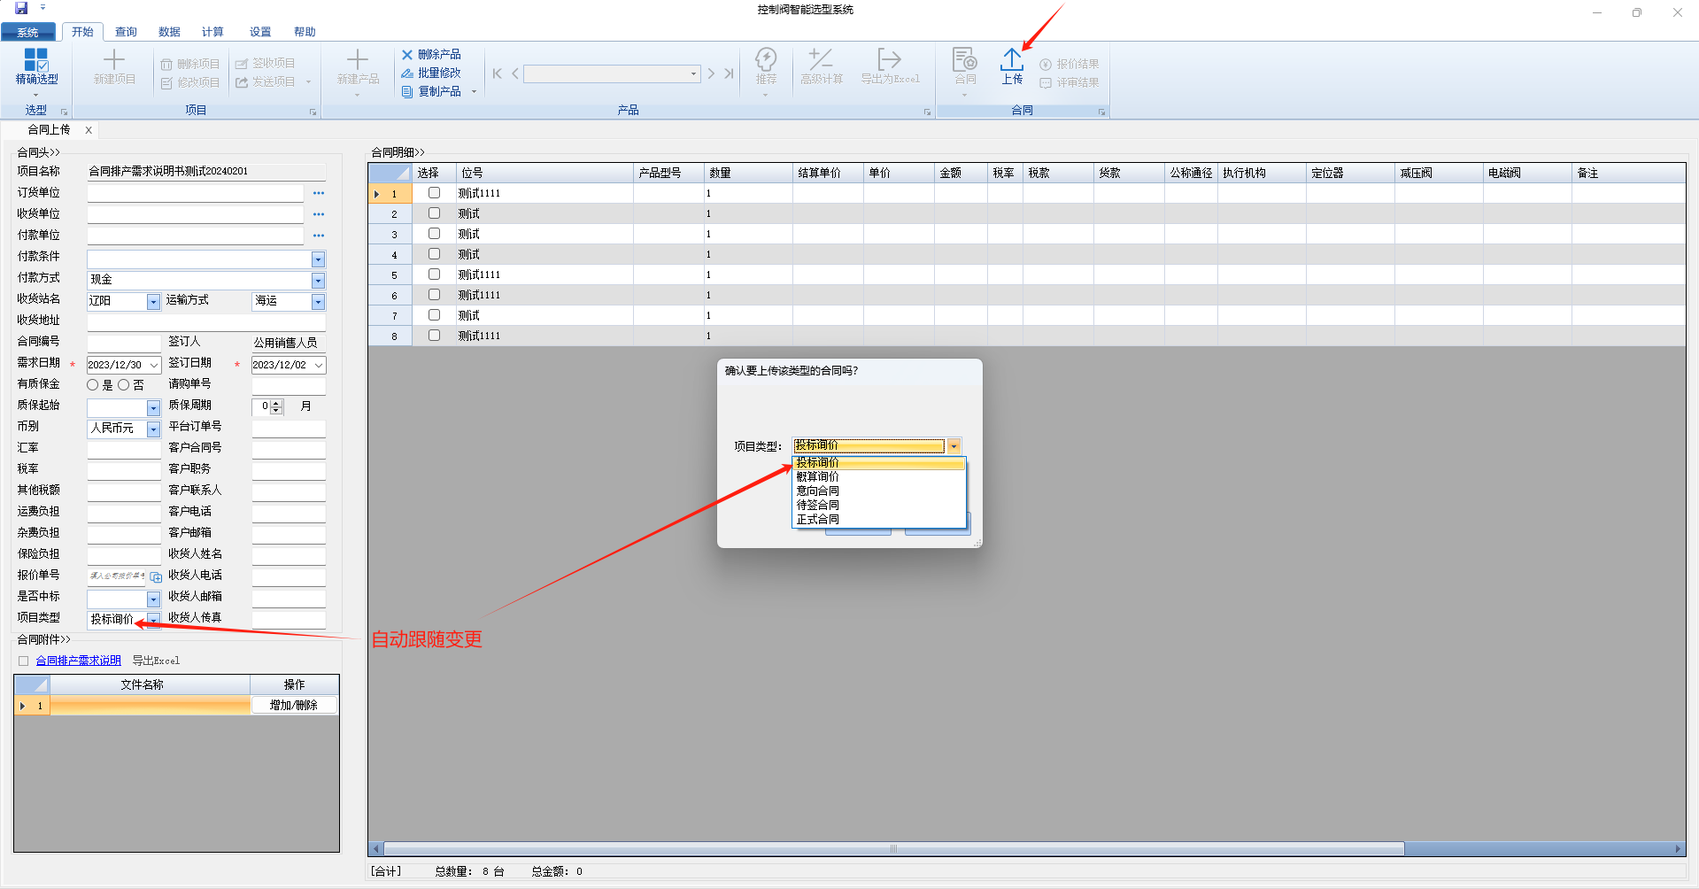The image size is (1699, 889).
Task: Click the 收货地址 input field
Action: [206, 321]
